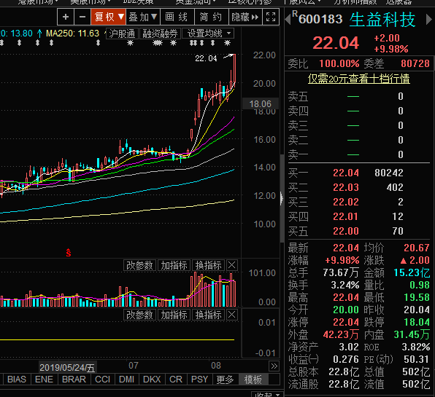Click 加指标 in the bottom indicator panel
The image size is (435, 397).
point(174,315)
